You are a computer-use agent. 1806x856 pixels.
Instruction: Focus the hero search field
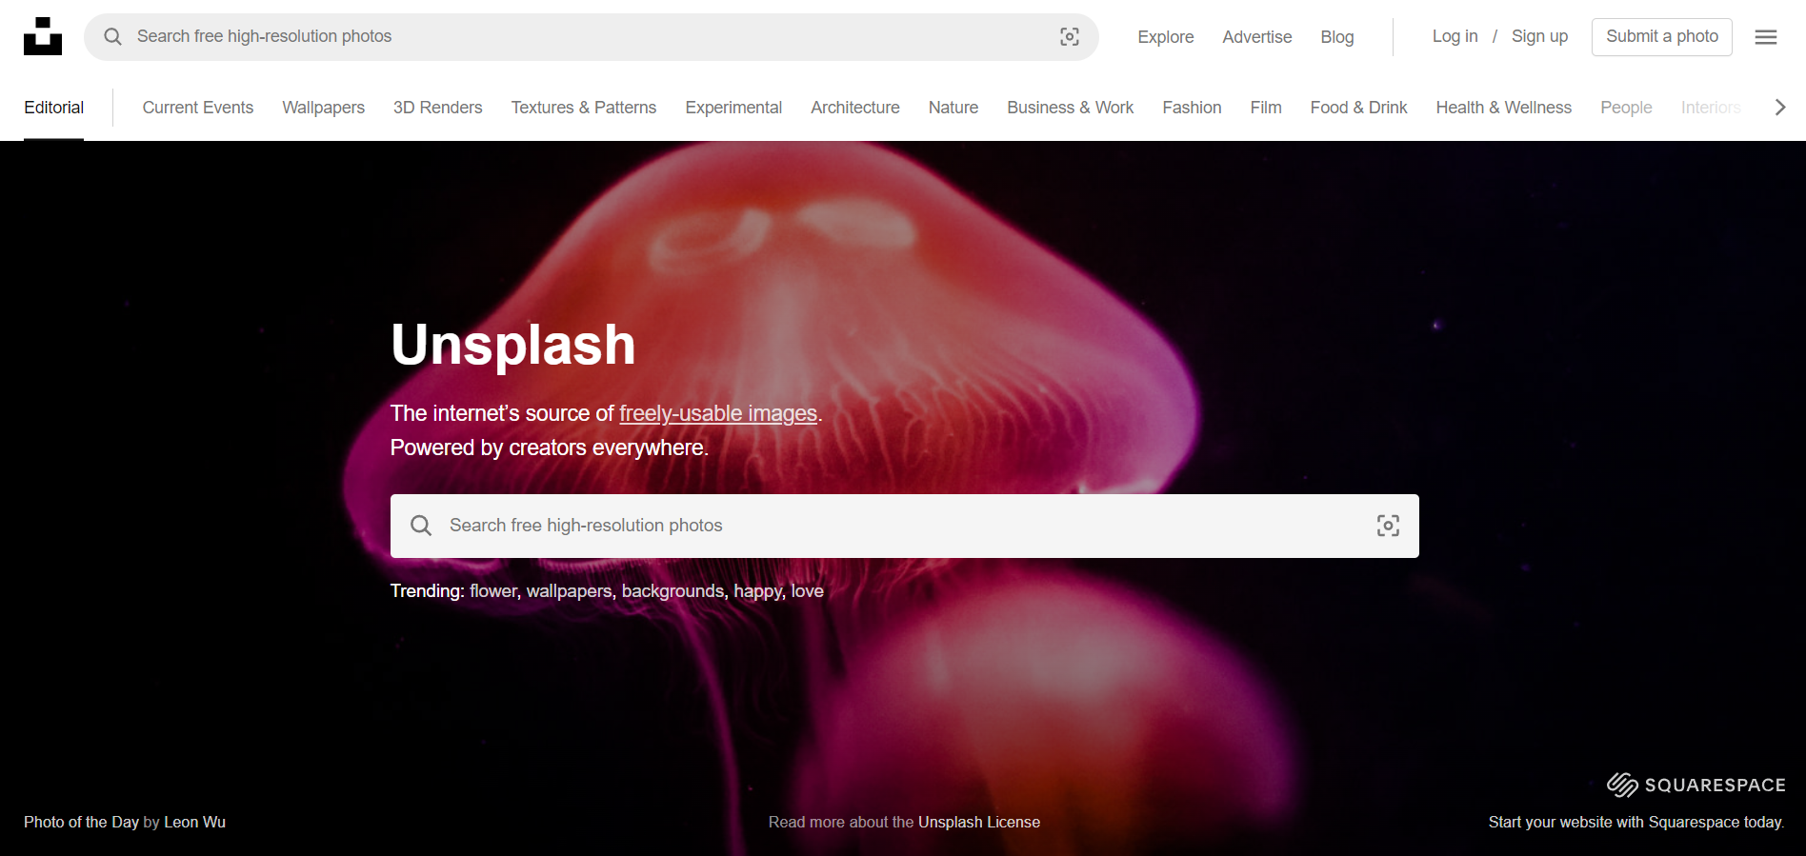coord(905,526)
